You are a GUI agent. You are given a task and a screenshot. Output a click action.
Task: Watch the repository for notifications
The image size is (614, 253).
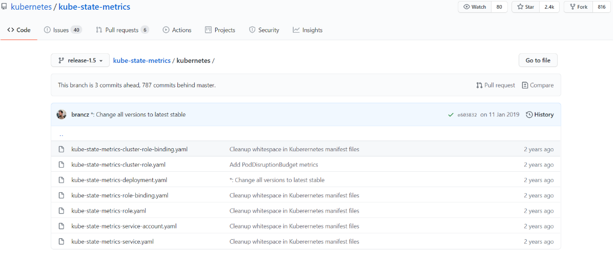(x=475, y=7)
